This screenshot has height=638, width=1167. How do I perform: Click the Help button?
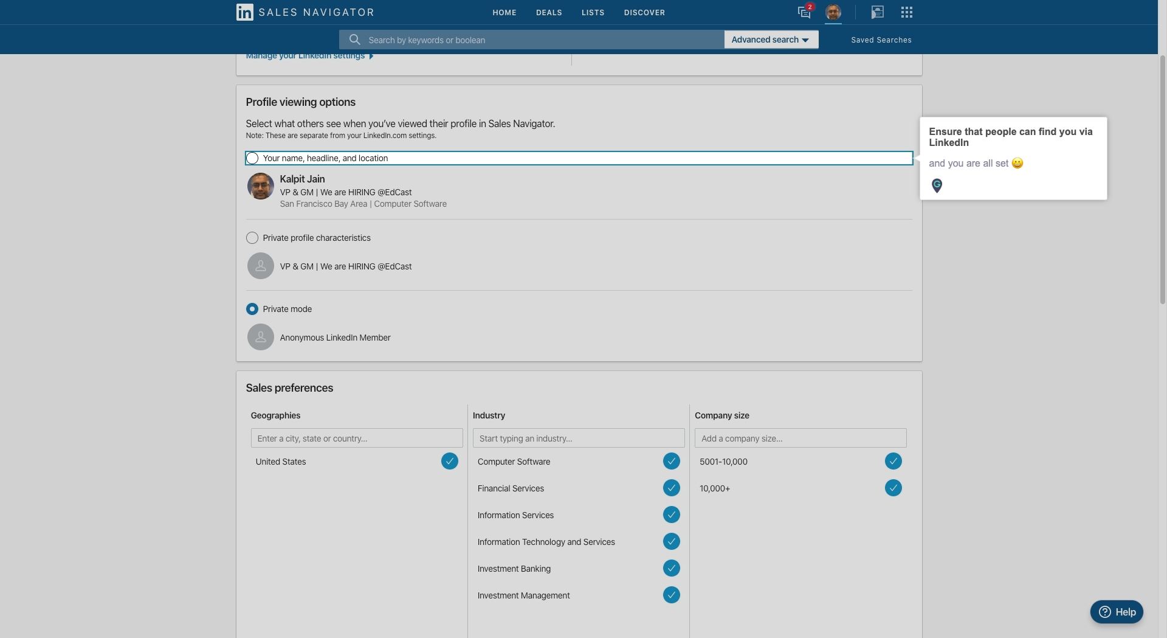1117,612
